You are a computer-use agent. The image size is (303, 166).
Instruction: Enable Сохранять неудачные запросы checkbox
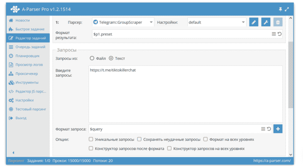[139, 139]
